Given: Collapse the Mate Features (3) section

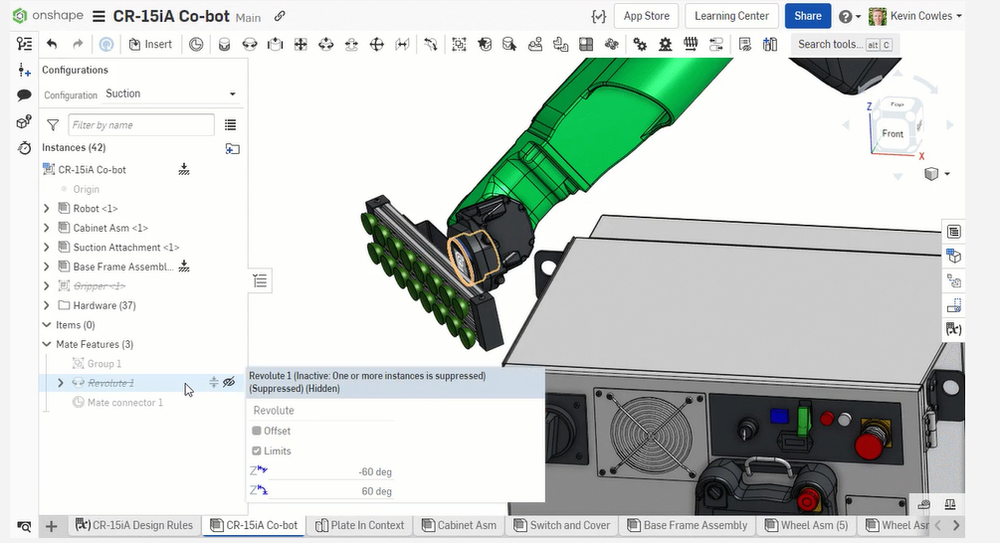Looking at the screenshot, I should click(x=47, y=344).
